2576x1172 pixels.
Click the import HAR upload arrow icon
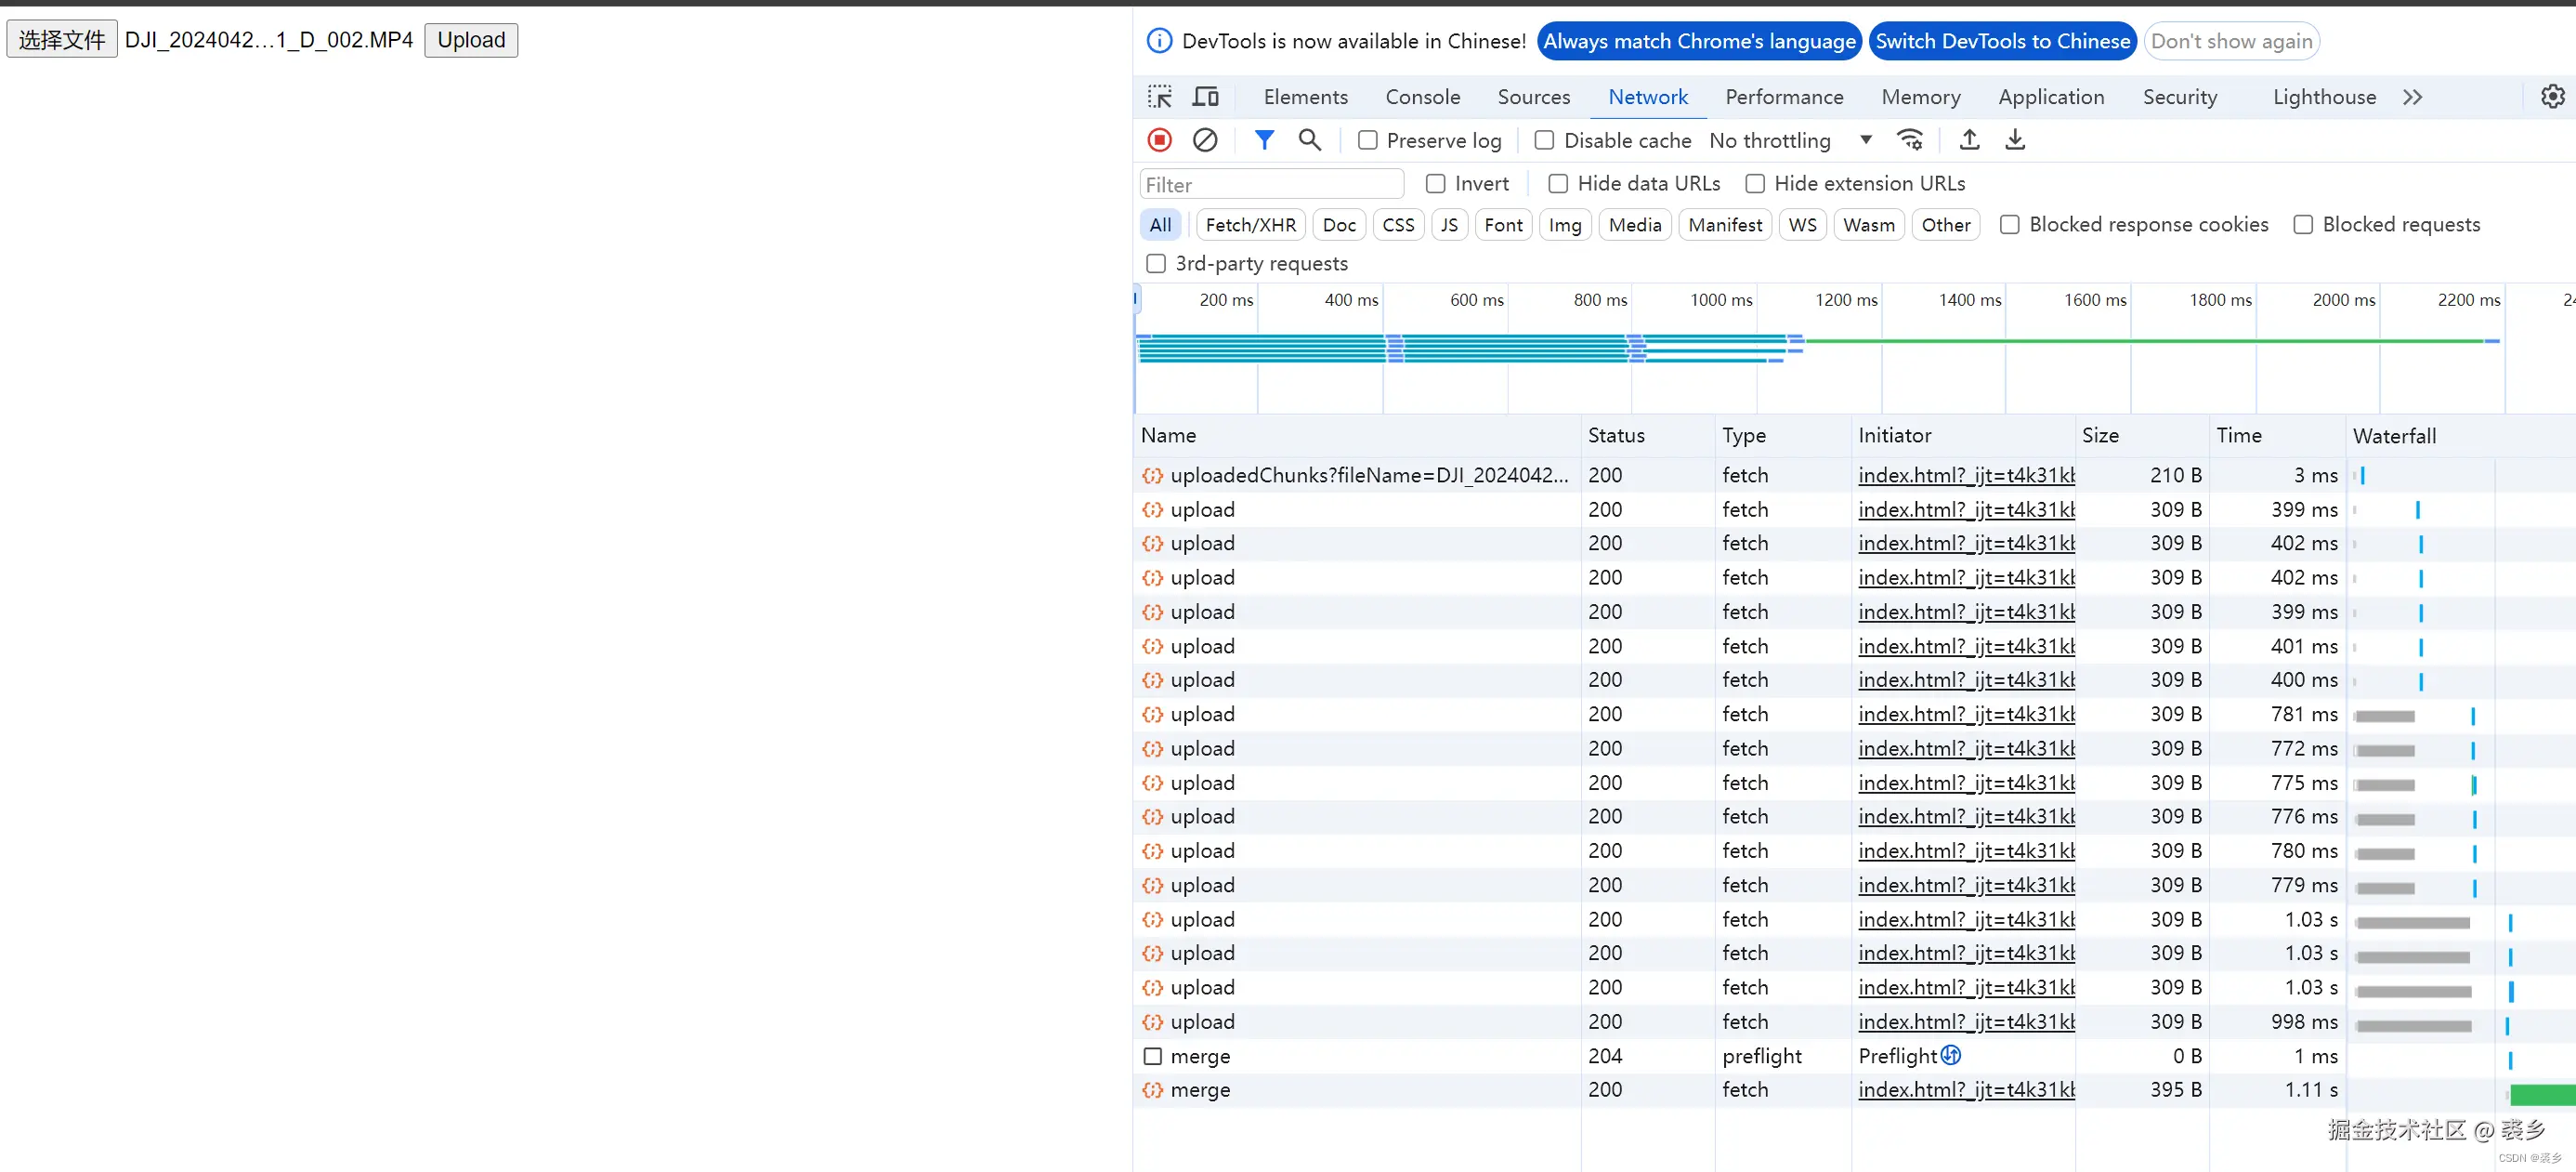[x=1969, y=140]
